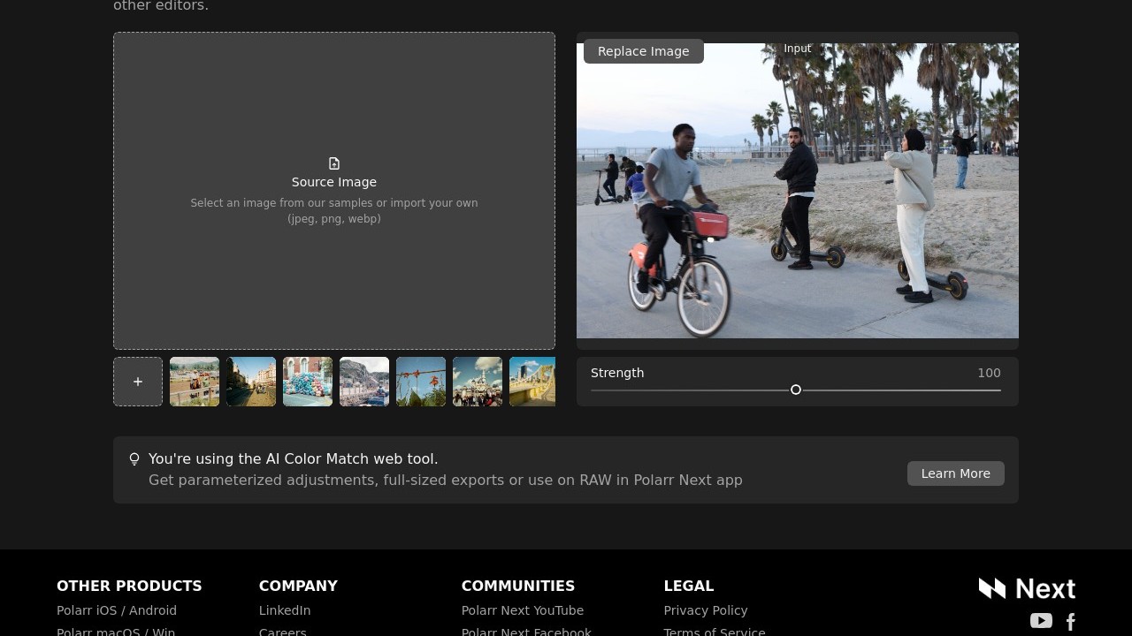
Task: Select the city street sample thumbnail
Action: pyautogui.click(x=251, y=382)
